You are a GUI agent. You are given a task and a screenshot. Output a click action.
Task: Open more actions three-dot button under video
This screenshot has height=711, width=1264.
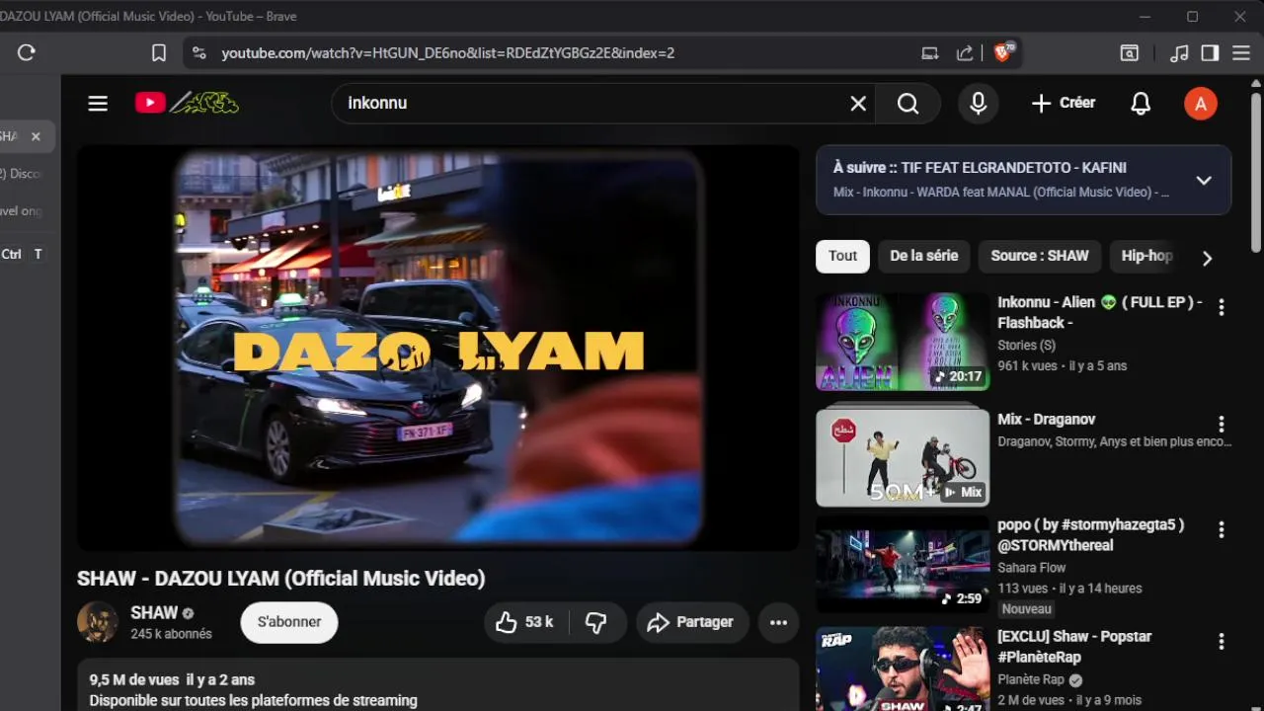pos(778,622)
